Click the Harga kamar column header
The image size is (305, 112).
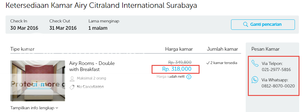179,49
